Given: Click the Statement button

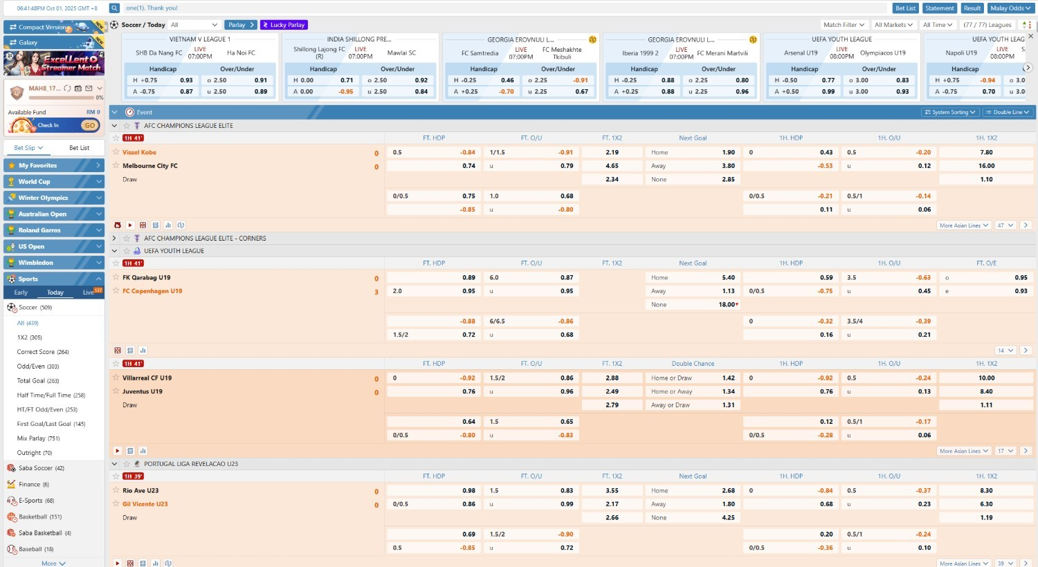Looking at the screenshot, I should click(939, 8).
